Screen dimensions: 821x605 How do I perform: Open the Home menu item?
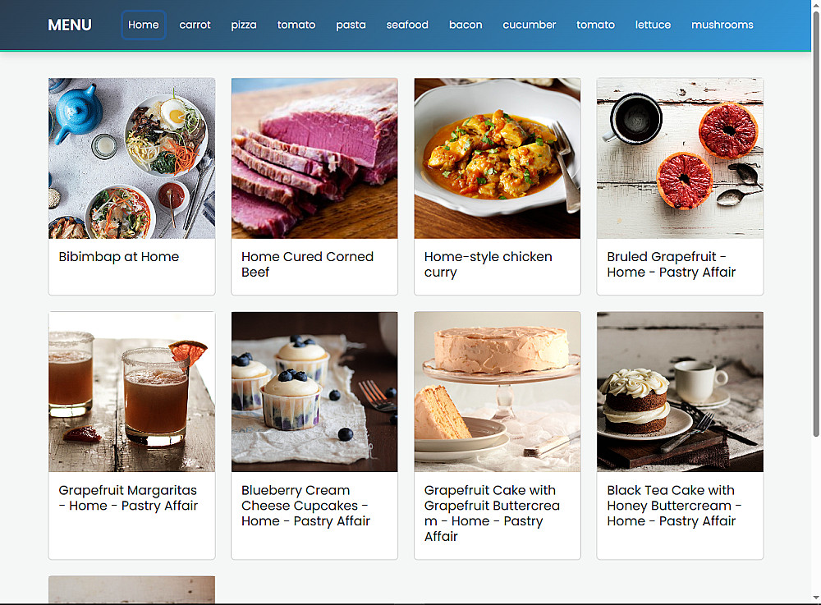144,25
